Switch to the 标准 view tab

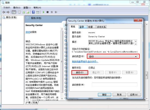(x=35, y=103)
